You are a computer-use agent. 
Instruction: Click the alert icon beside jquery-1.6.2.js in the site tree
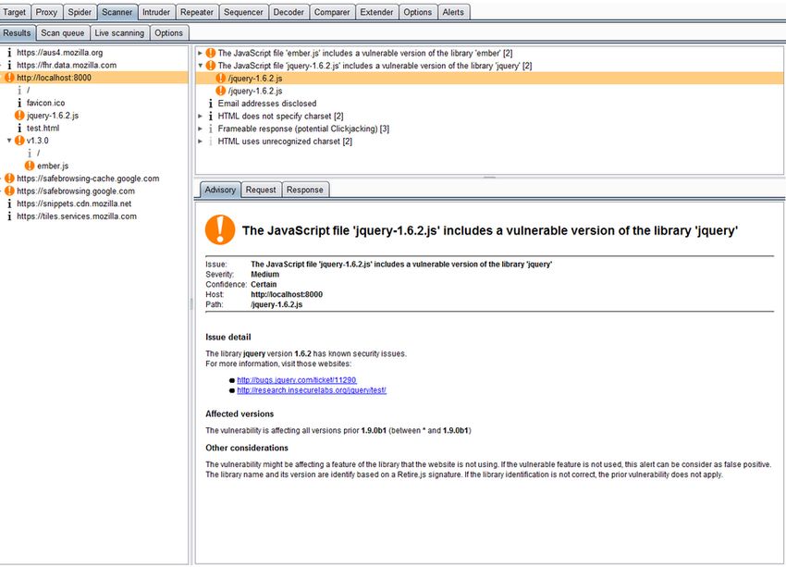(x=19, y=116)
